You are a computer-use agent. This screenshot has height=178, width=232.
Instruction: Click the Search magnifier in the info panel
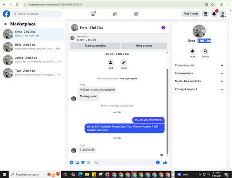[x=206, y=51]
